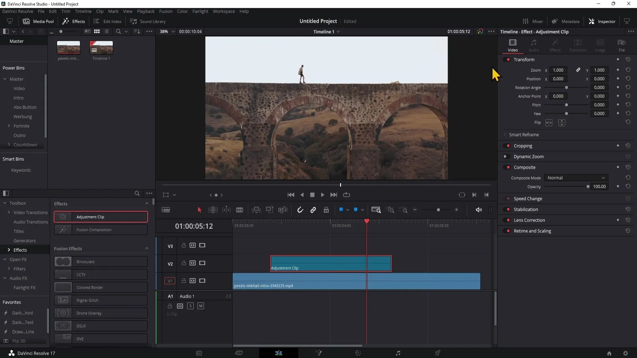The height and width of the screenshot is (358, 637).
Task: Expand the Fortnite bin in Power Bins
Action: pyautogui.click(x=9, y=126)
